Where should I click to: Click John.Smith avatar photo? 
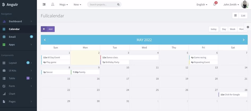tap(245, 5)
